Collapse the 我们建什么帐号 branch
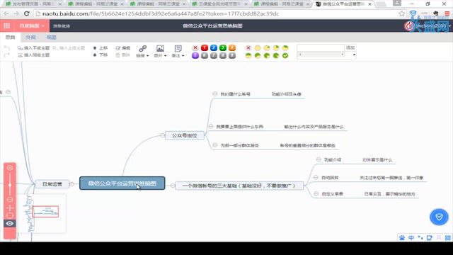The image size is (453, 255). point(214,94)
